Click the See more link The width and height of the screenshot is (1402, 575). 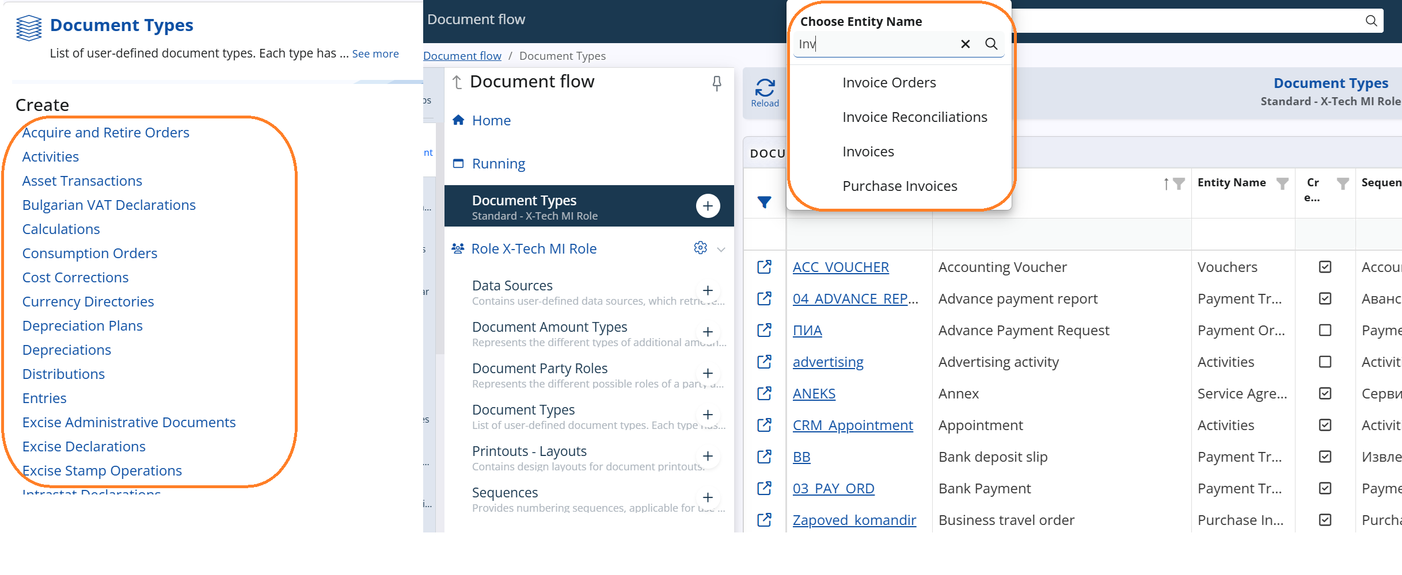pyautogui.click(x=375, y=53)
